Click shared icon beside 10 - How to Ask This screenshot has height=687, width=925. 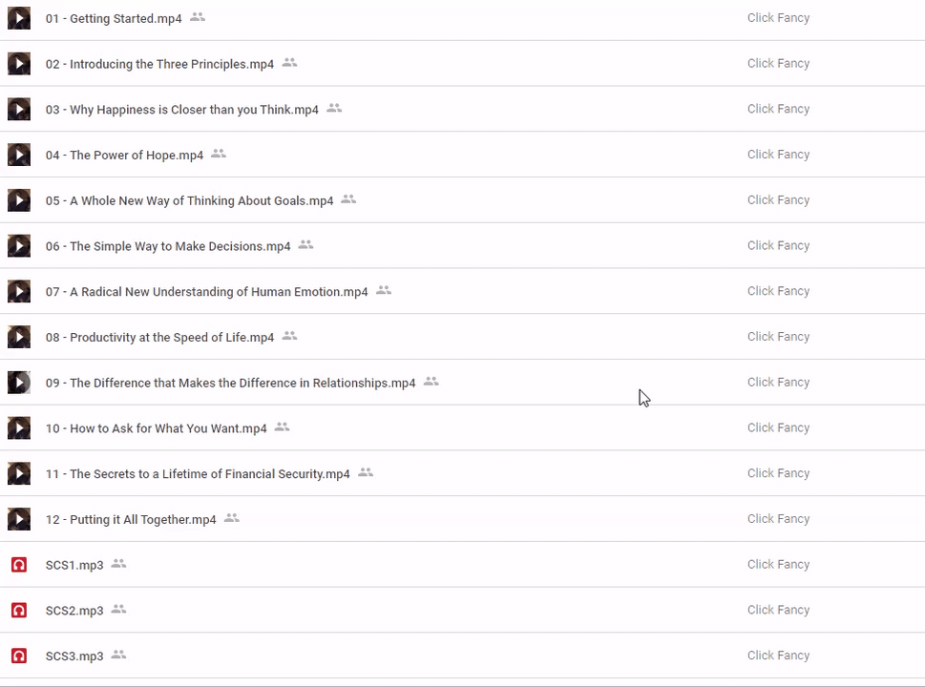[x=282, y=427]
